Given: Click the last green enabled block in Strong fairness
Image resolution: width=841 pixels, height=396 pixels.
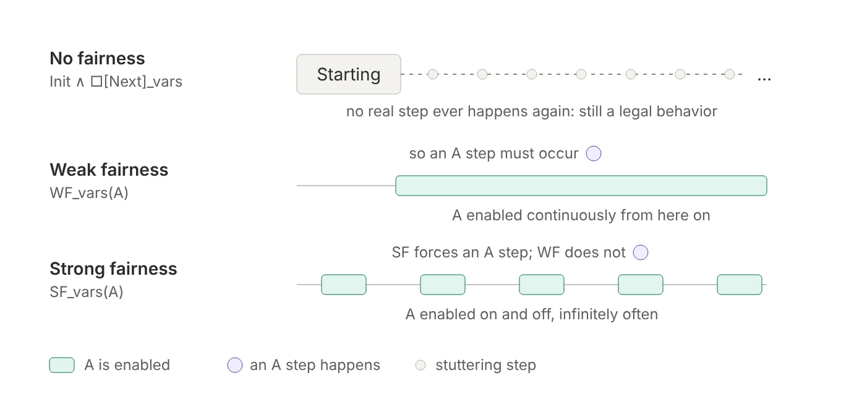Looking at the screenshot, I should tap(740, 285).
